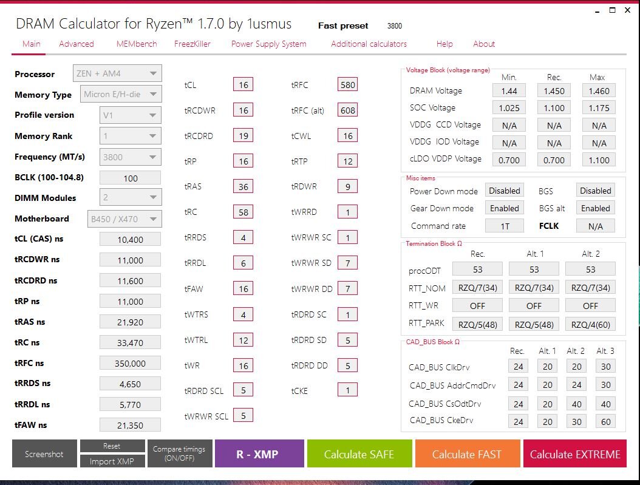Click the tWTRL value 12
640x485 pixels.
(x=243, y=340)
